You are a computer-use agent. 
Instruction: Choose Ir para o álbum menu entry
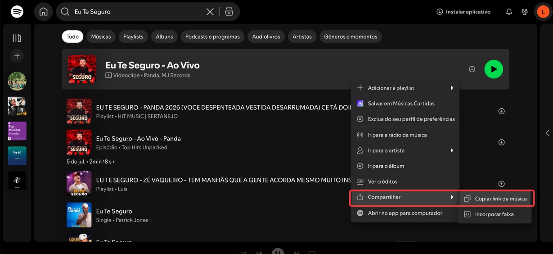point(405,166)
